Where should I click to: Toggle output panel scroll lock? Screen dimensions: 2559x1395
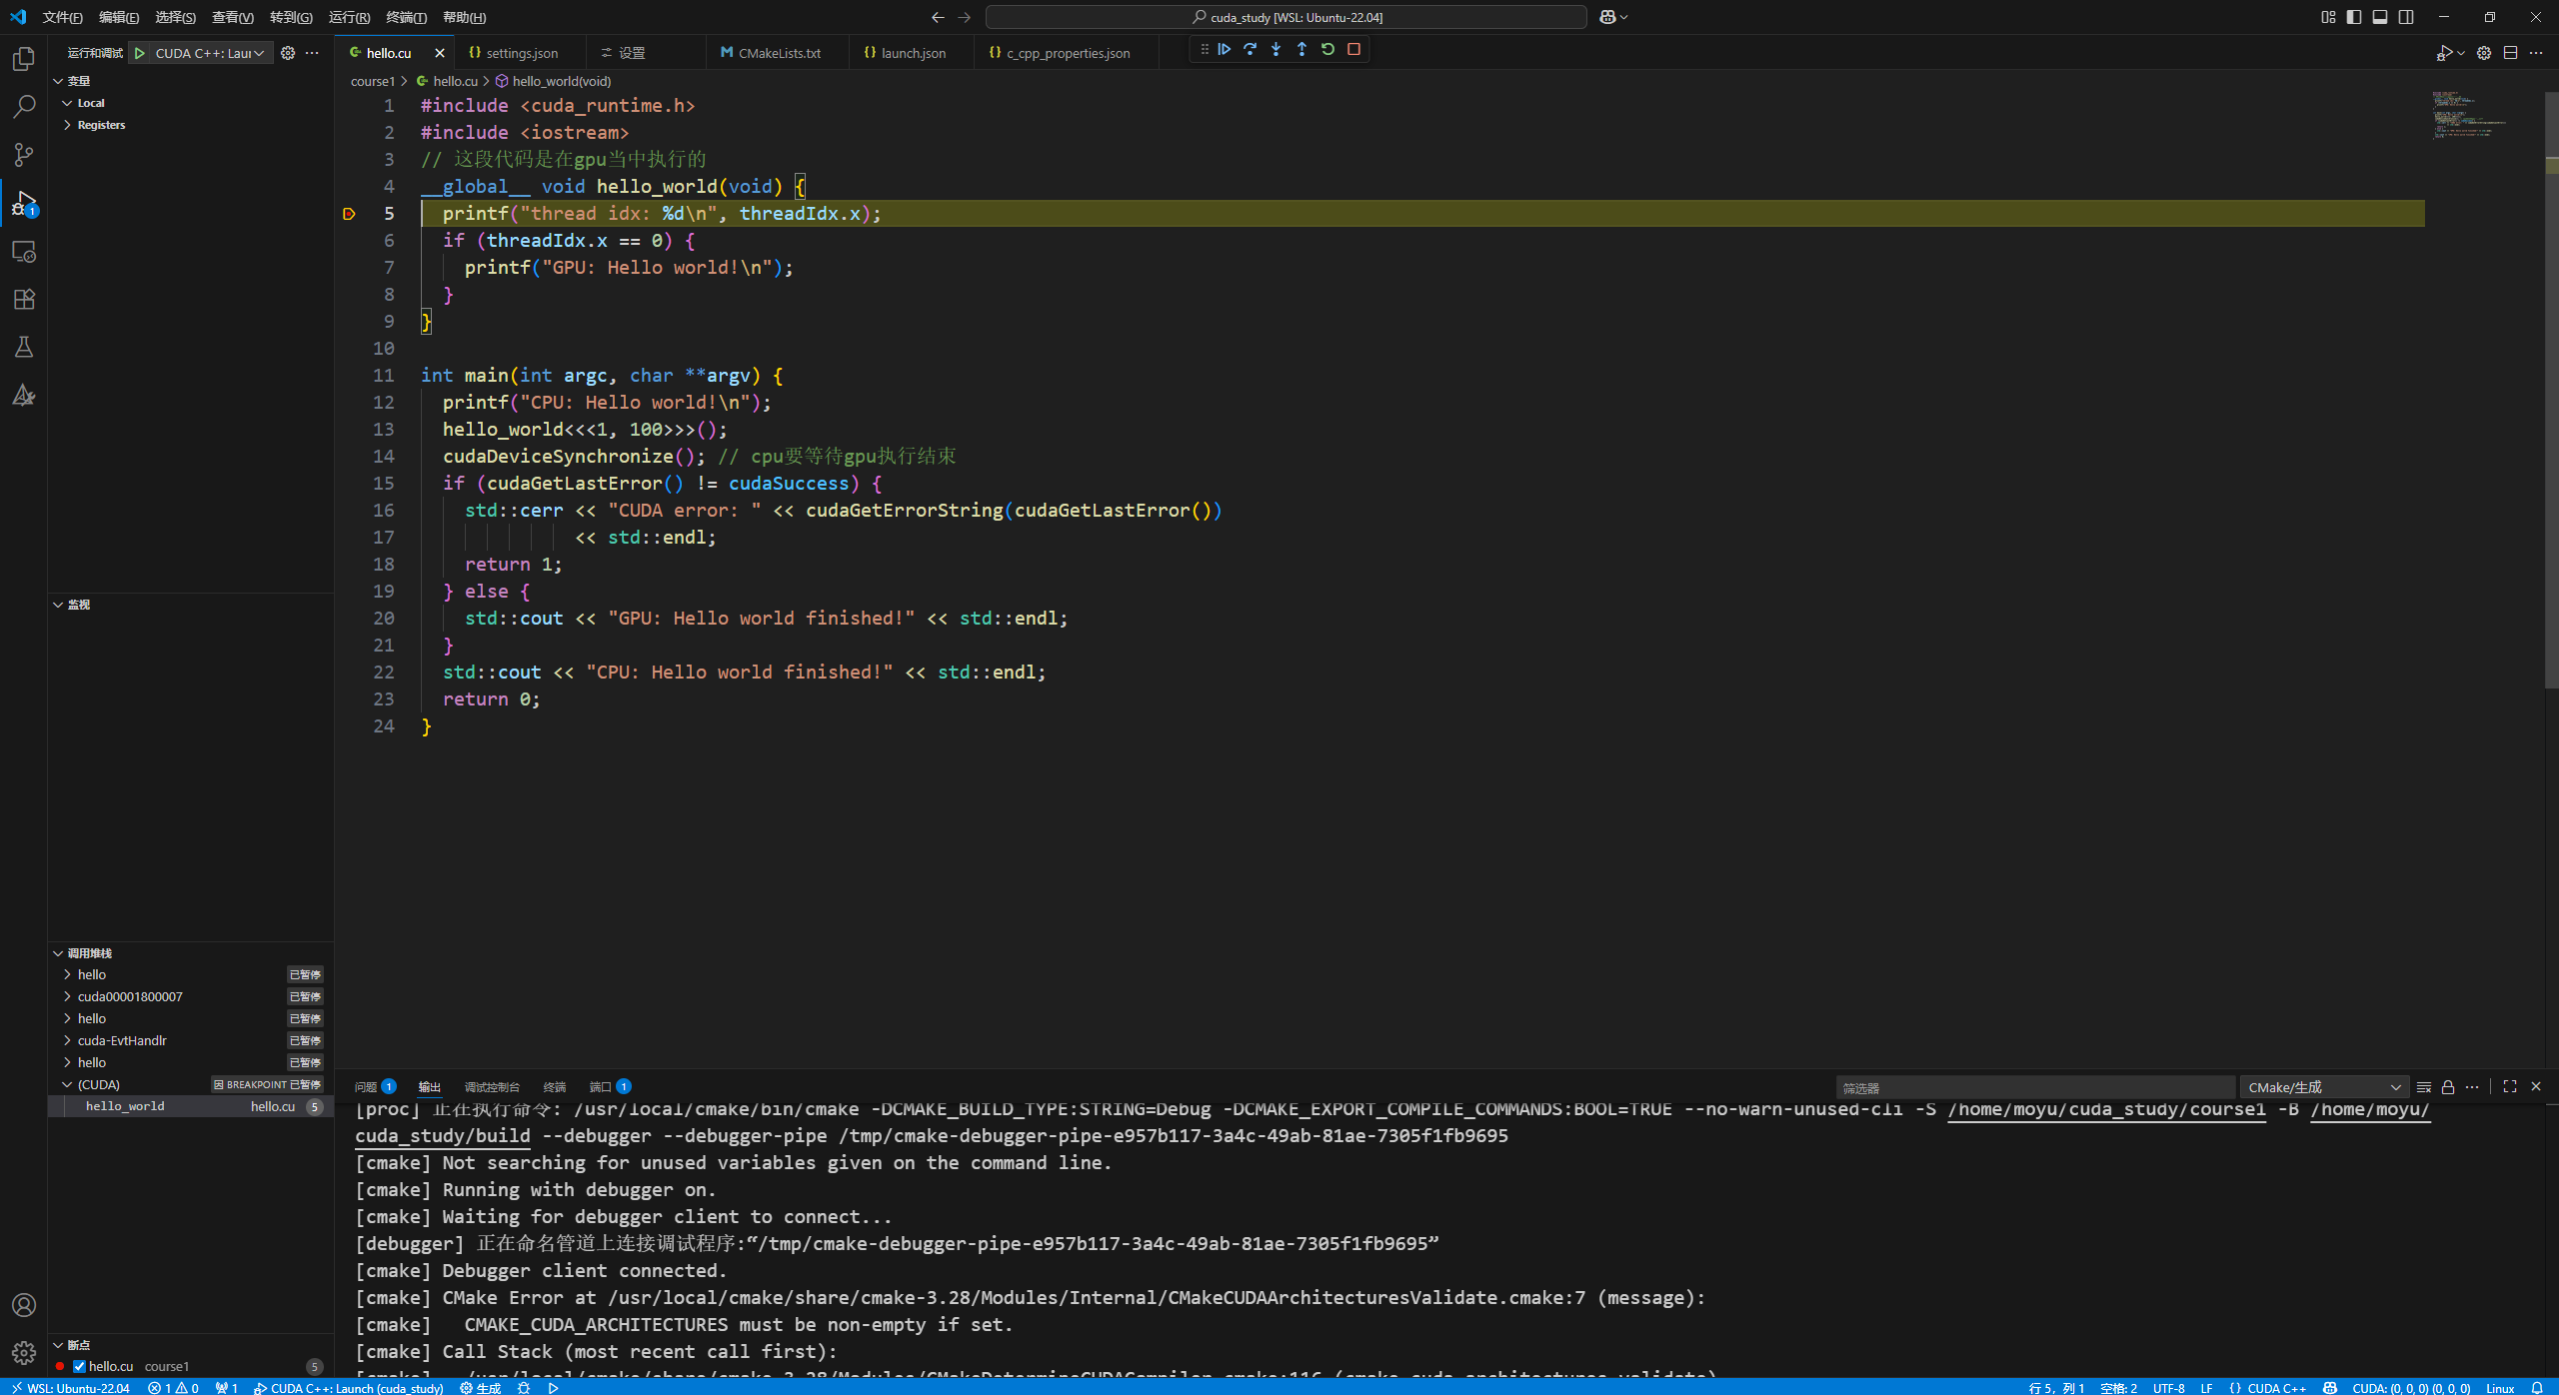click(x=2448, y=1087)
